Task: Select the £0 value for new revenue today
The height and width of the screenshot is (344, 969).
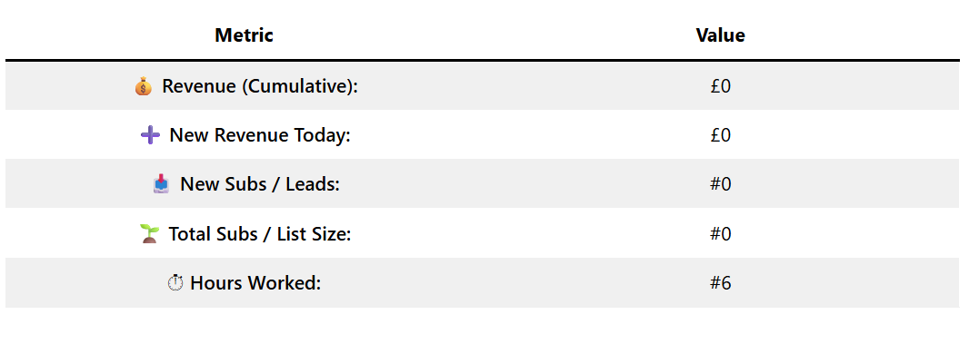Action: [x=721, y=134]
